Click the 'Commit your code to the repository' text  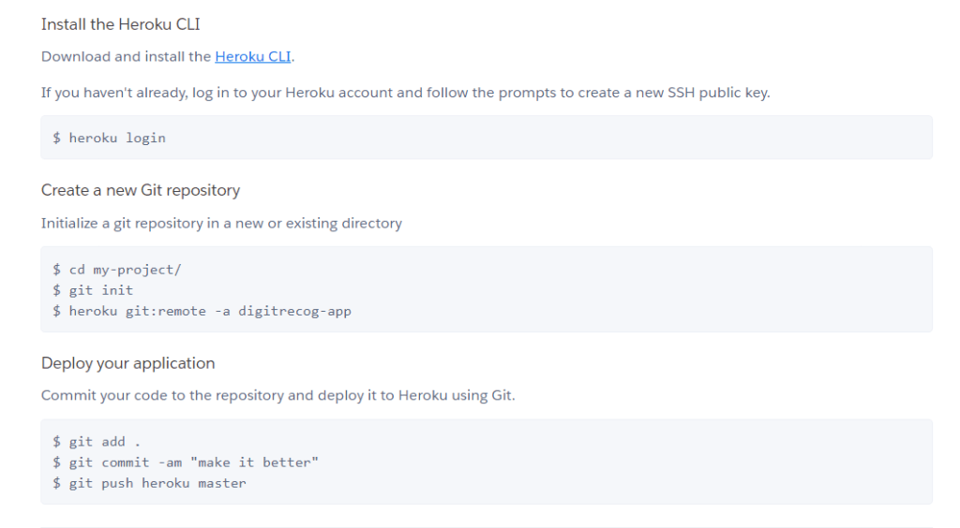point(277,395)
